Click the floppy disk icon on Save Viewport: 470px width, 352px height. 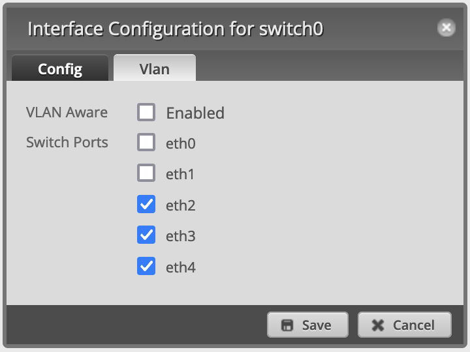(287, 325)
